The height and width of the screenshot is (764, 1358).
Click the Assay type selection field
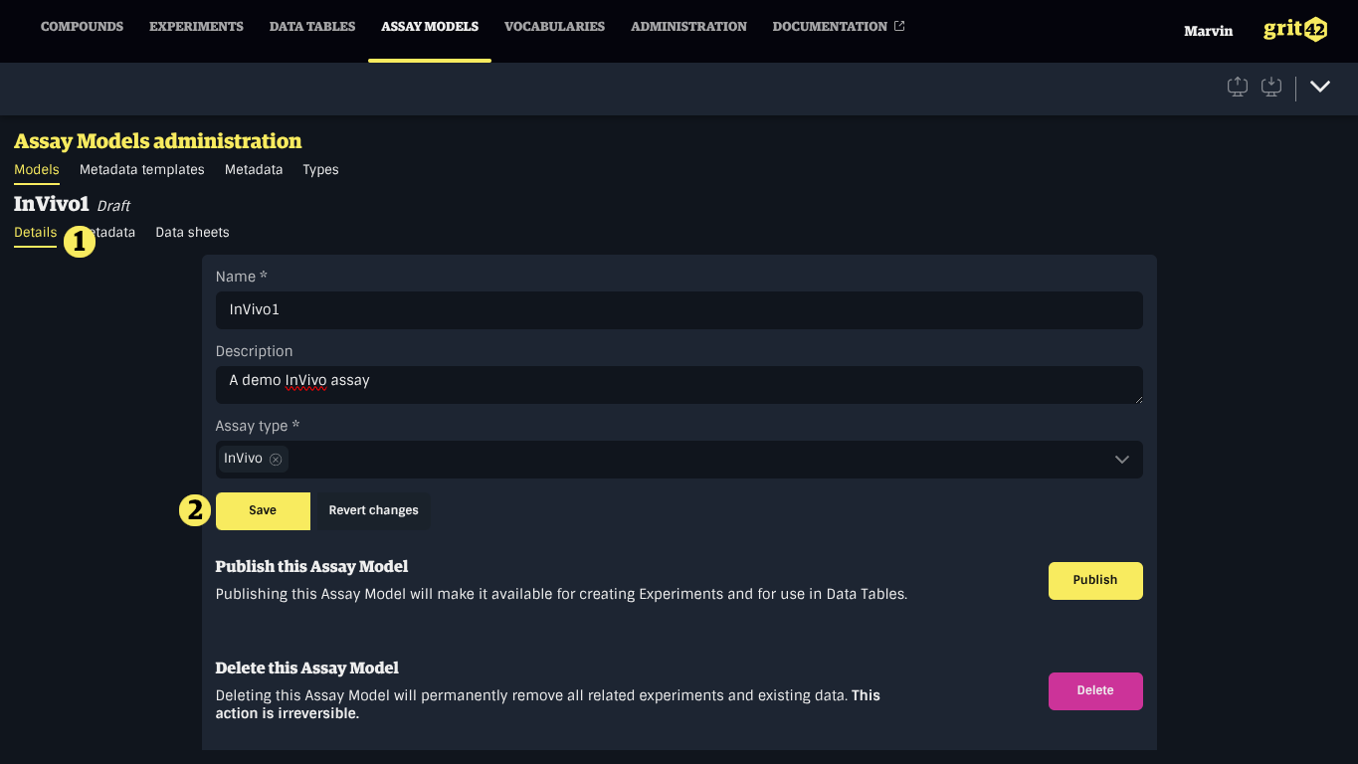point(679,460)
